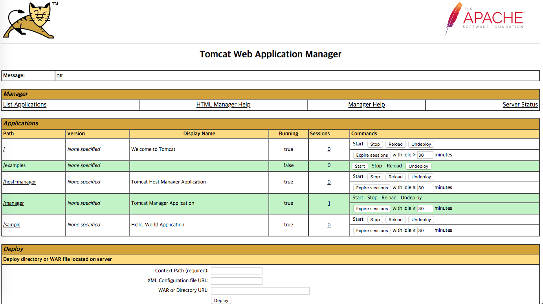Edit idle minutes field for root application
Viewport: 543px width, 304px height.
click(425, 155)
